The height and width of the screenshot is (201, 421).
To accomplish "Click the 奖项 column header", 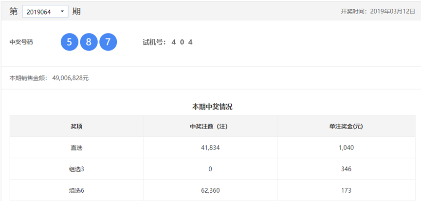I will pyautogui.click(x=76, y=126).
